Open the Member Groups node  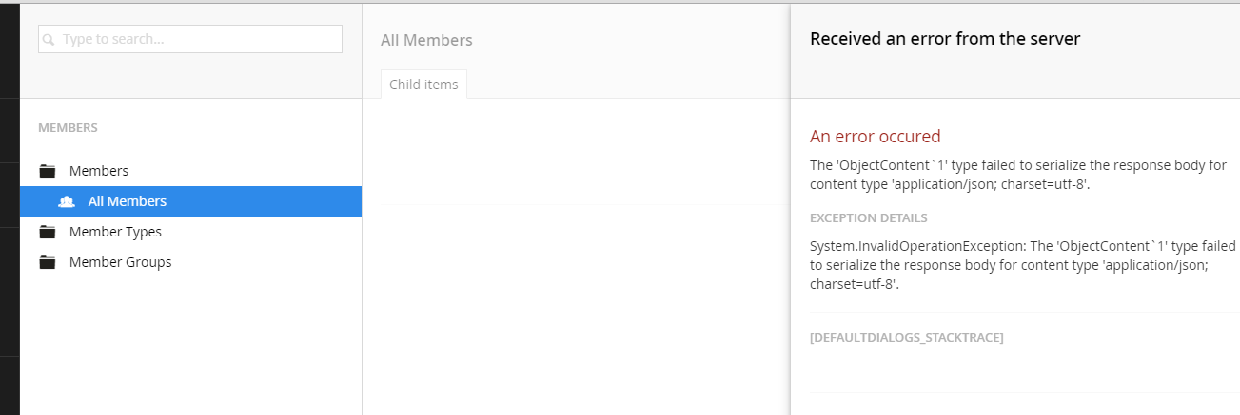coord(120,262)
